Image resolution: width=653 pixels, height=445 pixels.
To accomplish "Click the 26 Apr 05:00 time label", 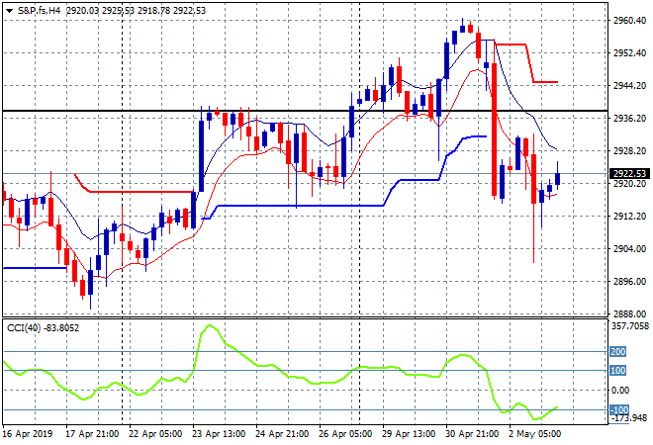I will coord(345,434).
